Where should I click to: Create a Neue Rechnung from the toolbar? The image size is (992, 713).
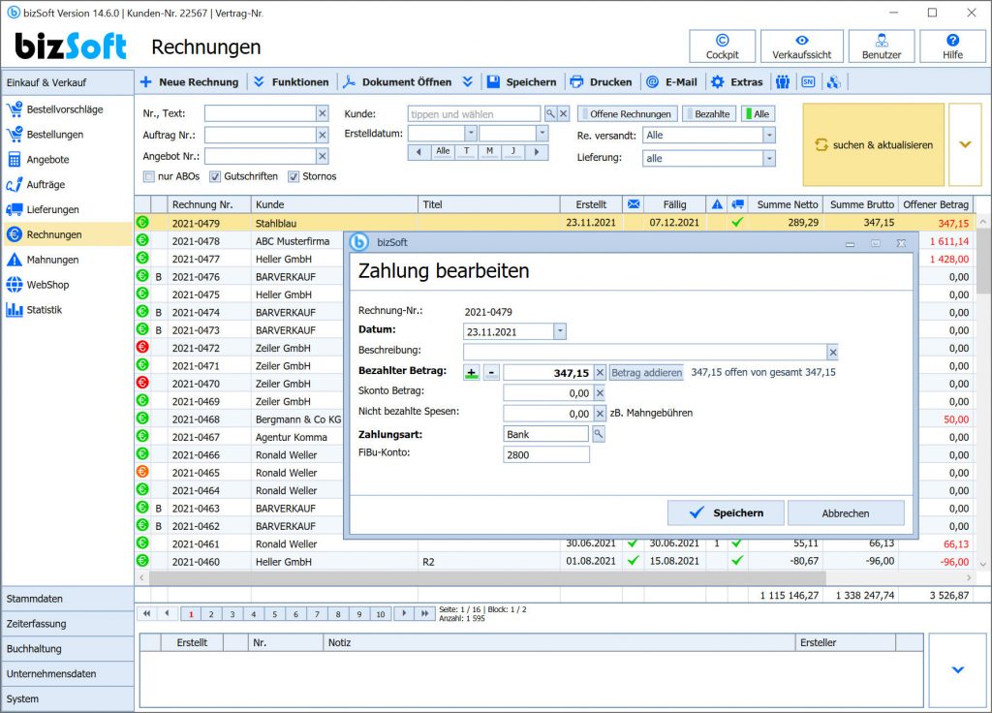pos(189,82)
